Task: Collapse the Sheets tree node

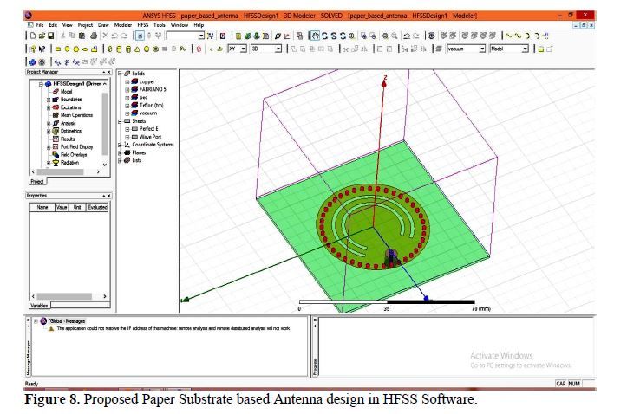Action: pyautogui.click(x=120, y=121)
